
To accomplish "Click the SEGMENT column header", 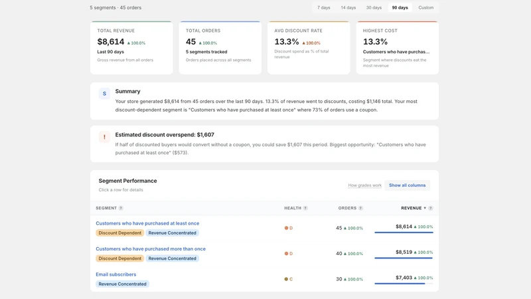I will coord(106,208).
